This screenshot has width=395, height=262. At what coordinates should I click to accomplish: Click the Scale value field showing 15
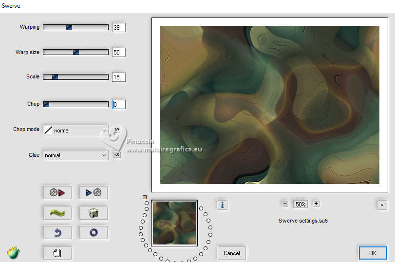tap(119, 77)
